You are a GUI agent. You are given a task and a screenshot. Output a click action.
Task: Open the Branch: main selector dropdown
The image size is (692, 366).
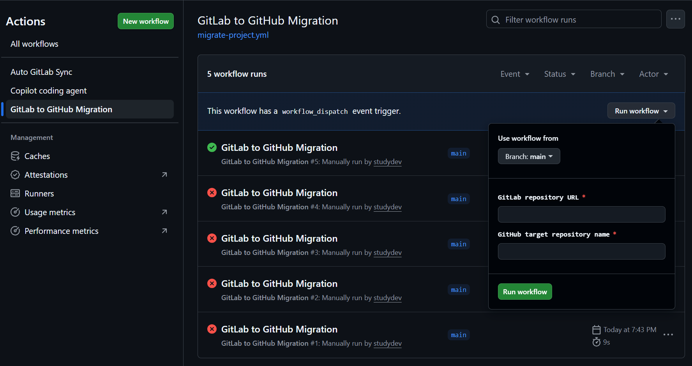point(529,156)
